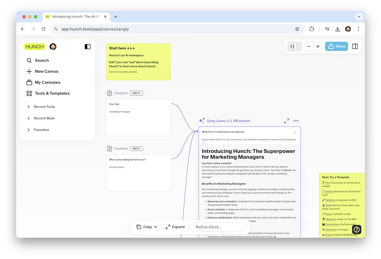
Task: Zoom in canvas with plus button
Action: 318,46
